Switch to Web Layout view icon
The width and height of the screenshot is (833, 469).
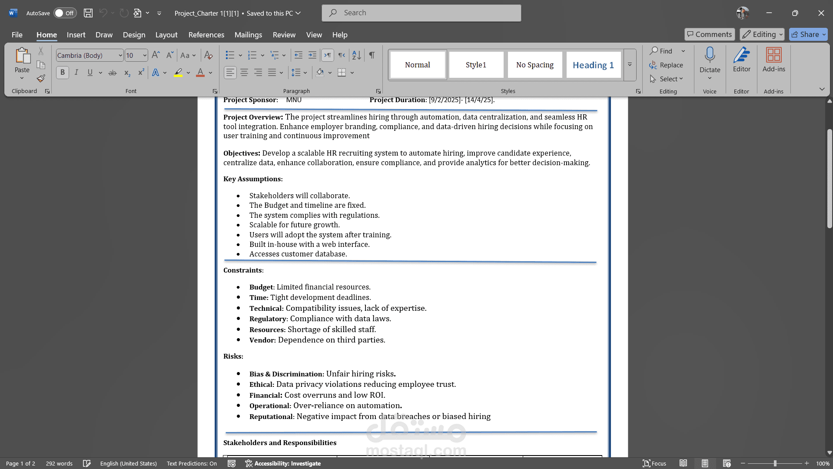[727, 463]
